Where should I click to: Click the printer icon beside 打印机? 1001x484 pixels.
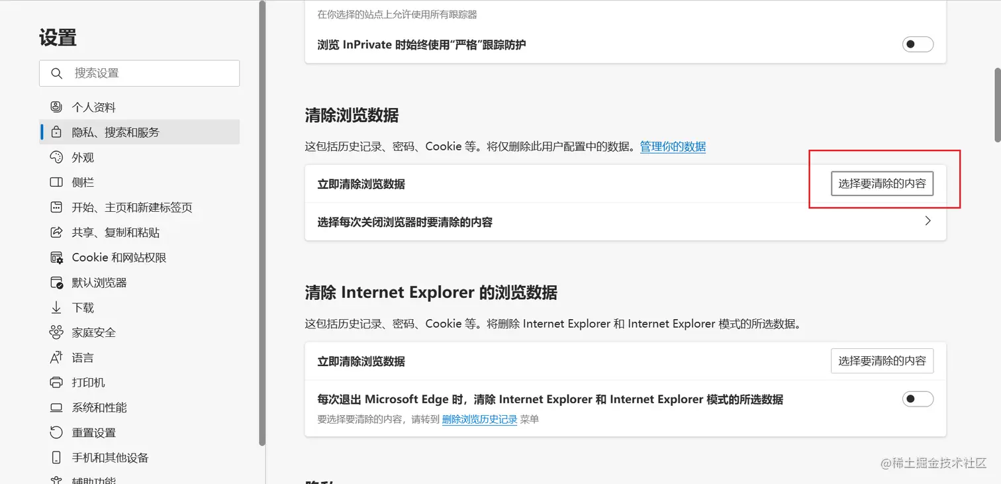[x=56, y=383]
